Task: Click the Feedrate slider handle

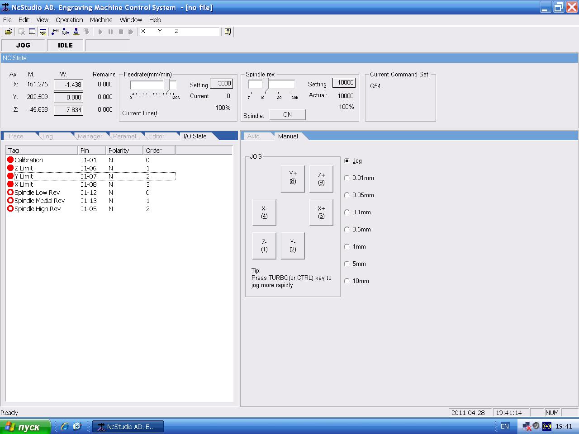Action: [167, 85]
